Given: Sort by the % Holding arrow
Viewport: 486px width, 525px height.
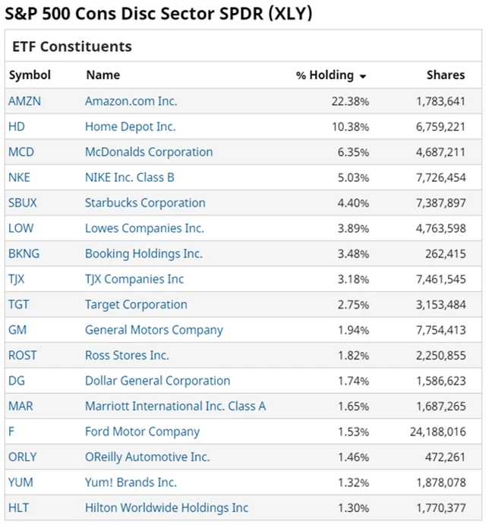Looking at the screenshot, I should [363, 77].
